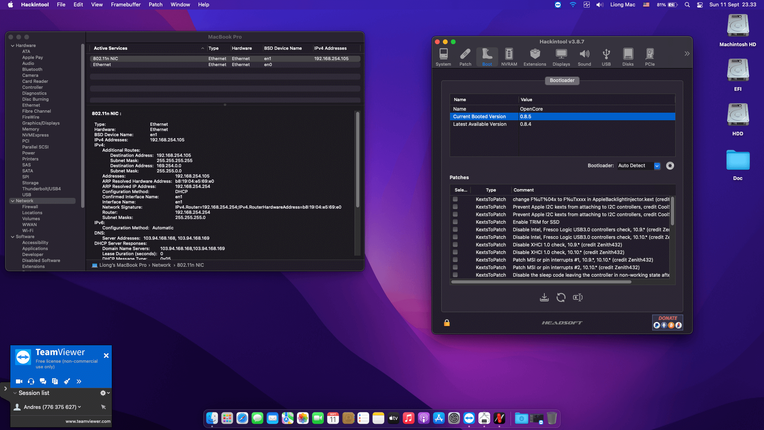Collapse TeamViewer panel with side arrow
764x430 pixels.
click(5, 389)
